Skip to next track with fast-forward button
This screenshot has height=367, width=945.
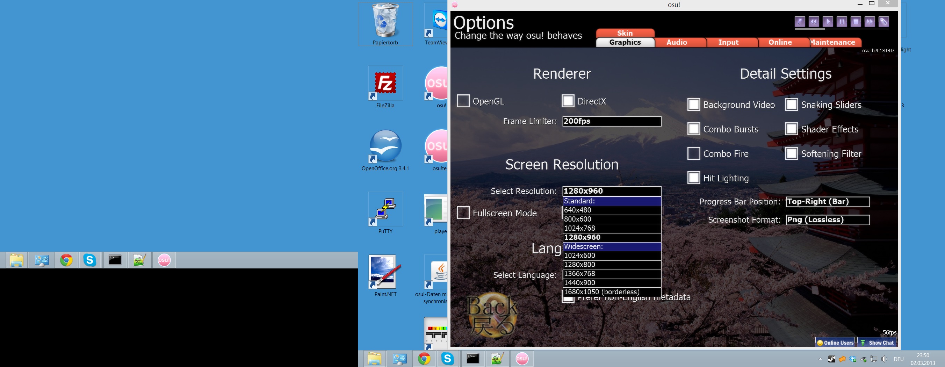coord(870,22)
